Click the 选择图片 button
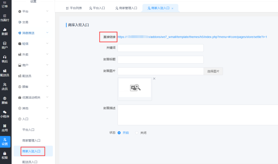Viewport: 278px width, 164px height. (x=213, y=71)
